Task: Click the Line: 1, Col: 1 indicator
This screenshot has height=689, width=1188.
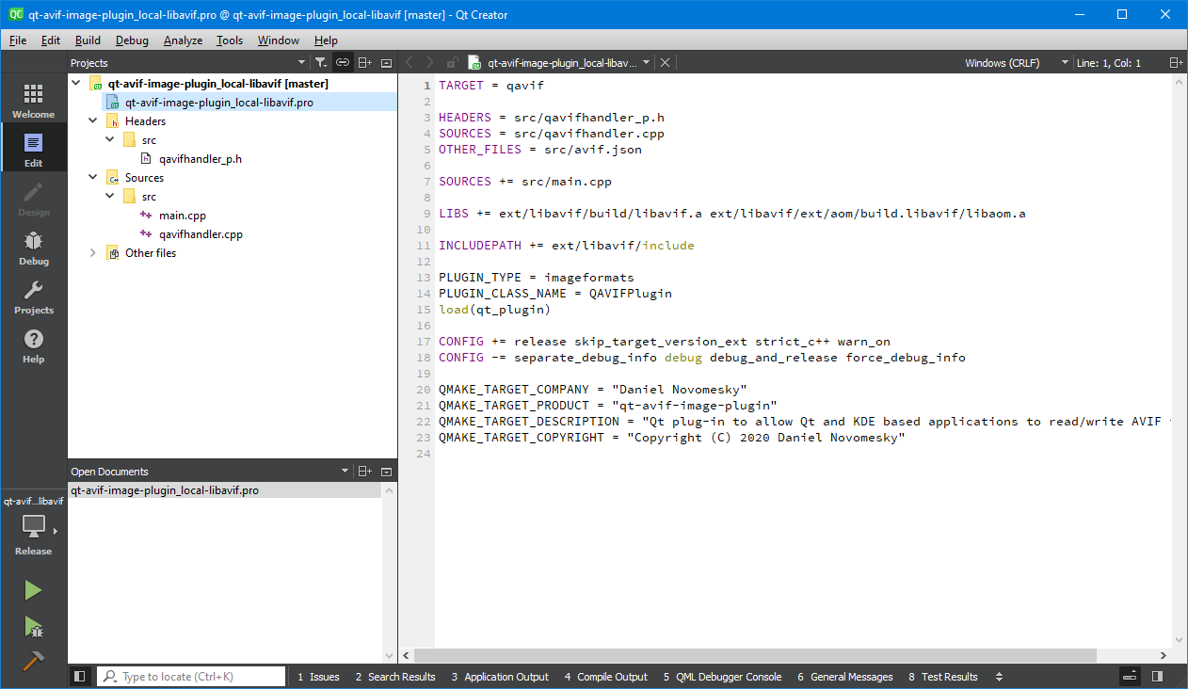Action: 1108,62
